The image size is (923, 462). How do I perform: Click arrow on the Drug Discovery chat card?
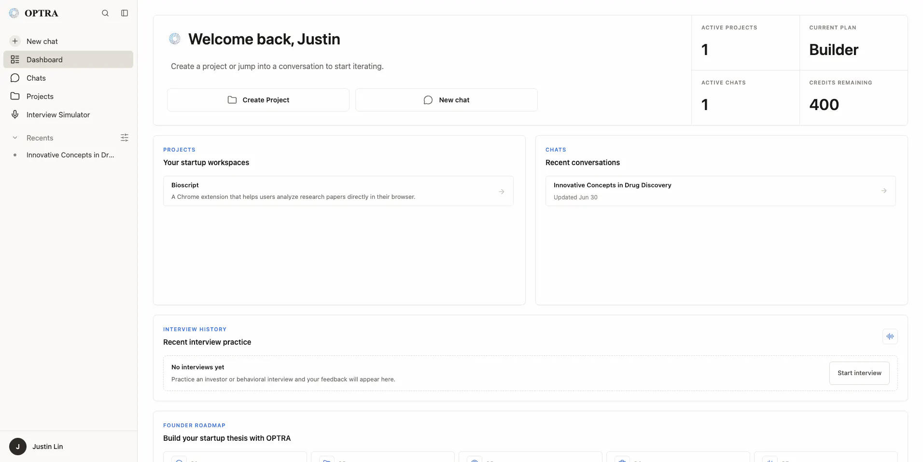(884, 191)
